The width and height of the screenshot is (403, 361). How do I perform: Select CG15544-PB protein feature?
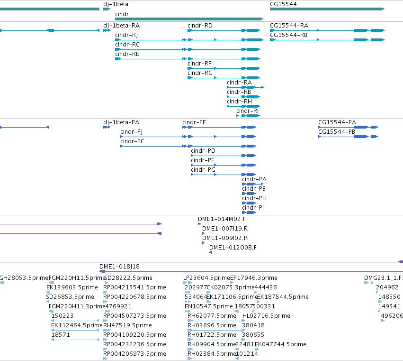[x=348, y=137]
